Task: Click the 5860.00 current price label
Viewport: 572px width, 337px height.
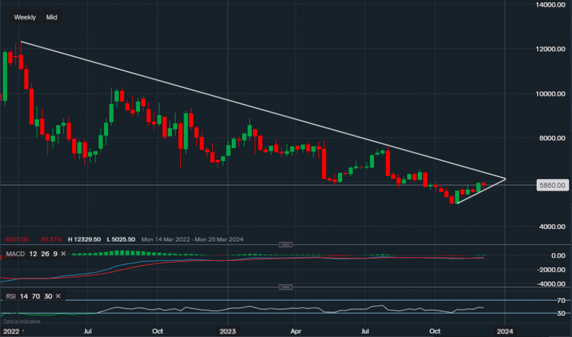Action: (x=552, y=185)
